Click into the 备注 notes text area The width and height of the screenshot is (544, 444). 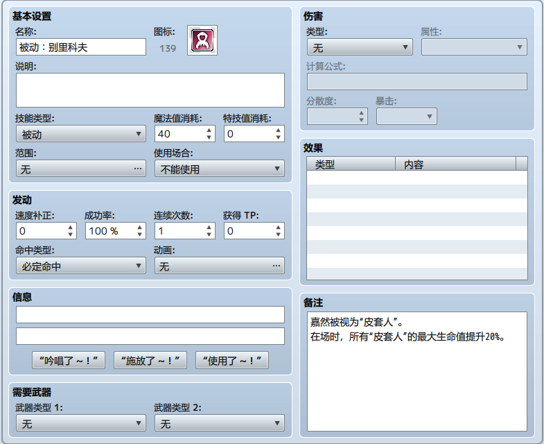[417, 371]
